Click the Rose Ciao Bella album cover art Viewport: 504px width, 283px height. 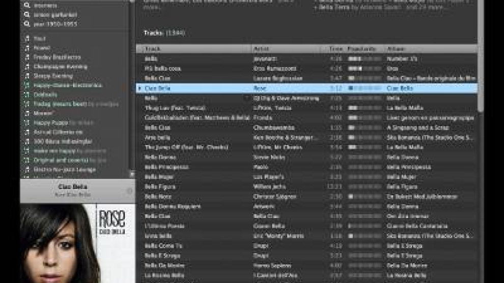(77, 243)
